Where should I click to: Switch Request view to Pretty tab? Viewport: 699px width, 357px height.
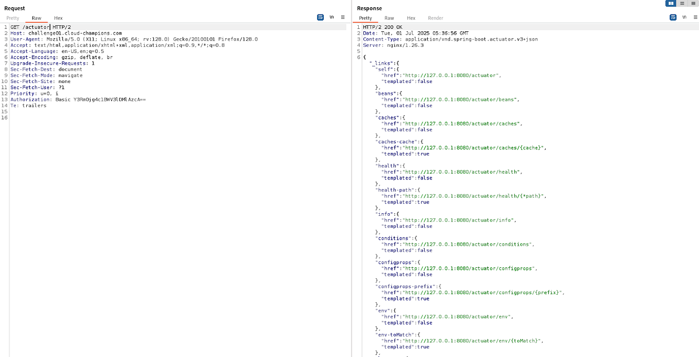coord(12,18)
